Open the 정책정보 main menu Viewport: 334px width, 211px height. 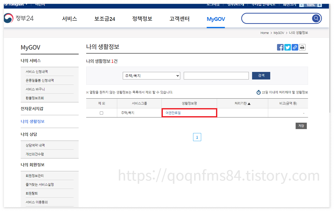tap(142, 19)
